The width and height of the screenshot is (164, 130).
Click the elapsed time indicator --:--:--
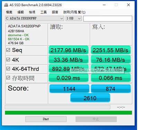(121, 107)
